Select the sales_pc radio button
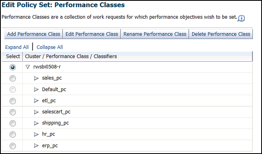Image resolution: width=262 pixels, height=154 pixels. tap(13, 78)
